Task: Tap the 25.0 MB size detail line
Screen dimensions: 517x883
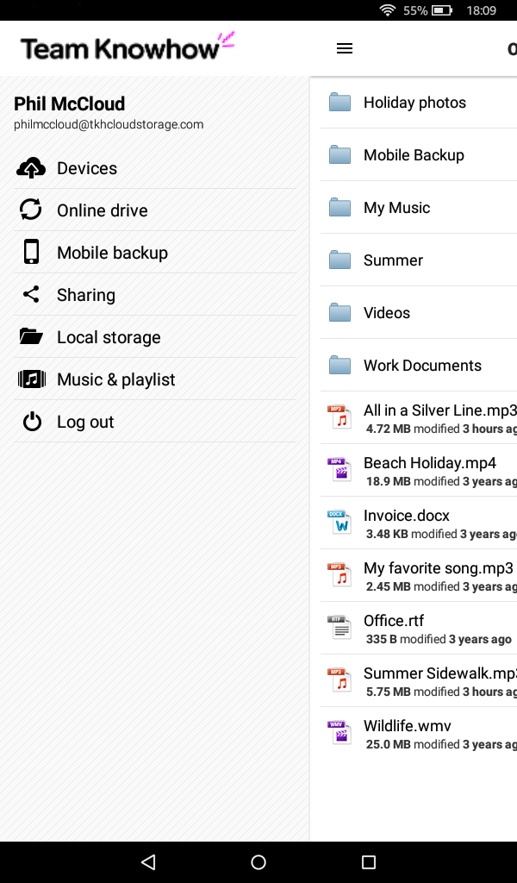Action: click(x=441, y=744)
